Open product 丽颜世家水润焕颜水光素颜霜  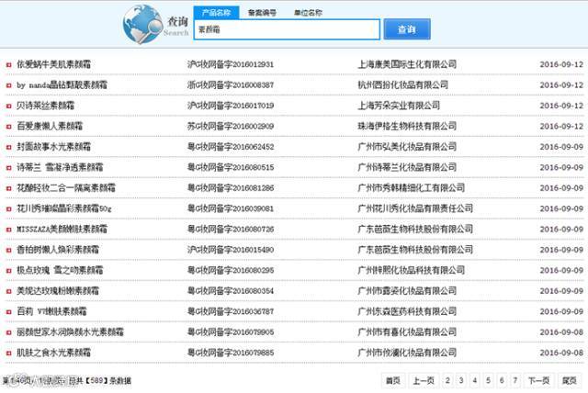[70, 332]
